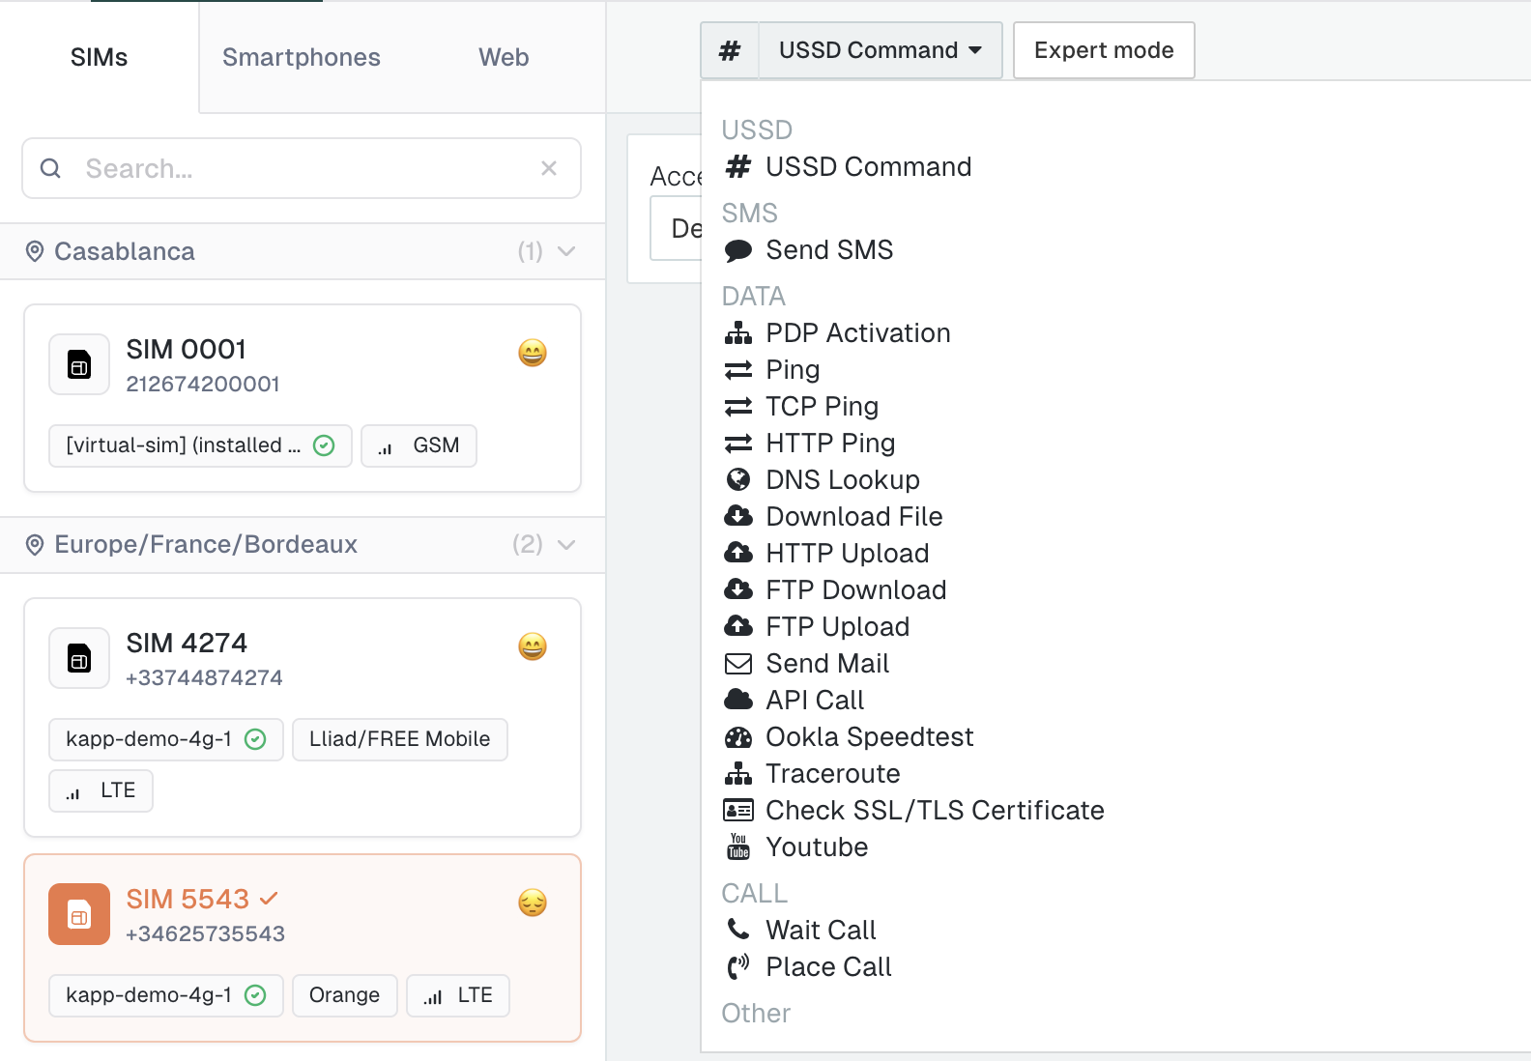This screenshot has width=1531, height=1061.
Task: Open the USSD Command dropdown
Action: (880, 50)
